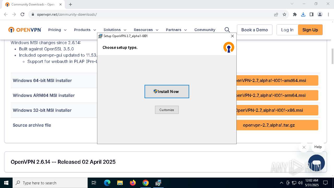Click Book a Demo button
334x188 pixels.
click(255, 30)
